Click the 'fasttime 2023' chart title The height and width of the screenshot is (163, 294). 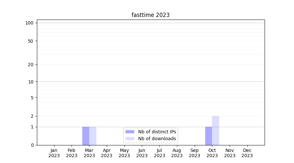[151, 15]
